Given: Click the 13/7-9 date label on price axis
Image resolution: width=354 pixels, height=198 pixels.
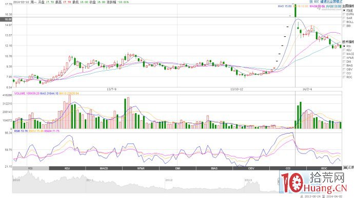Looking at the screenshot, I should click(x=111, y=89).
